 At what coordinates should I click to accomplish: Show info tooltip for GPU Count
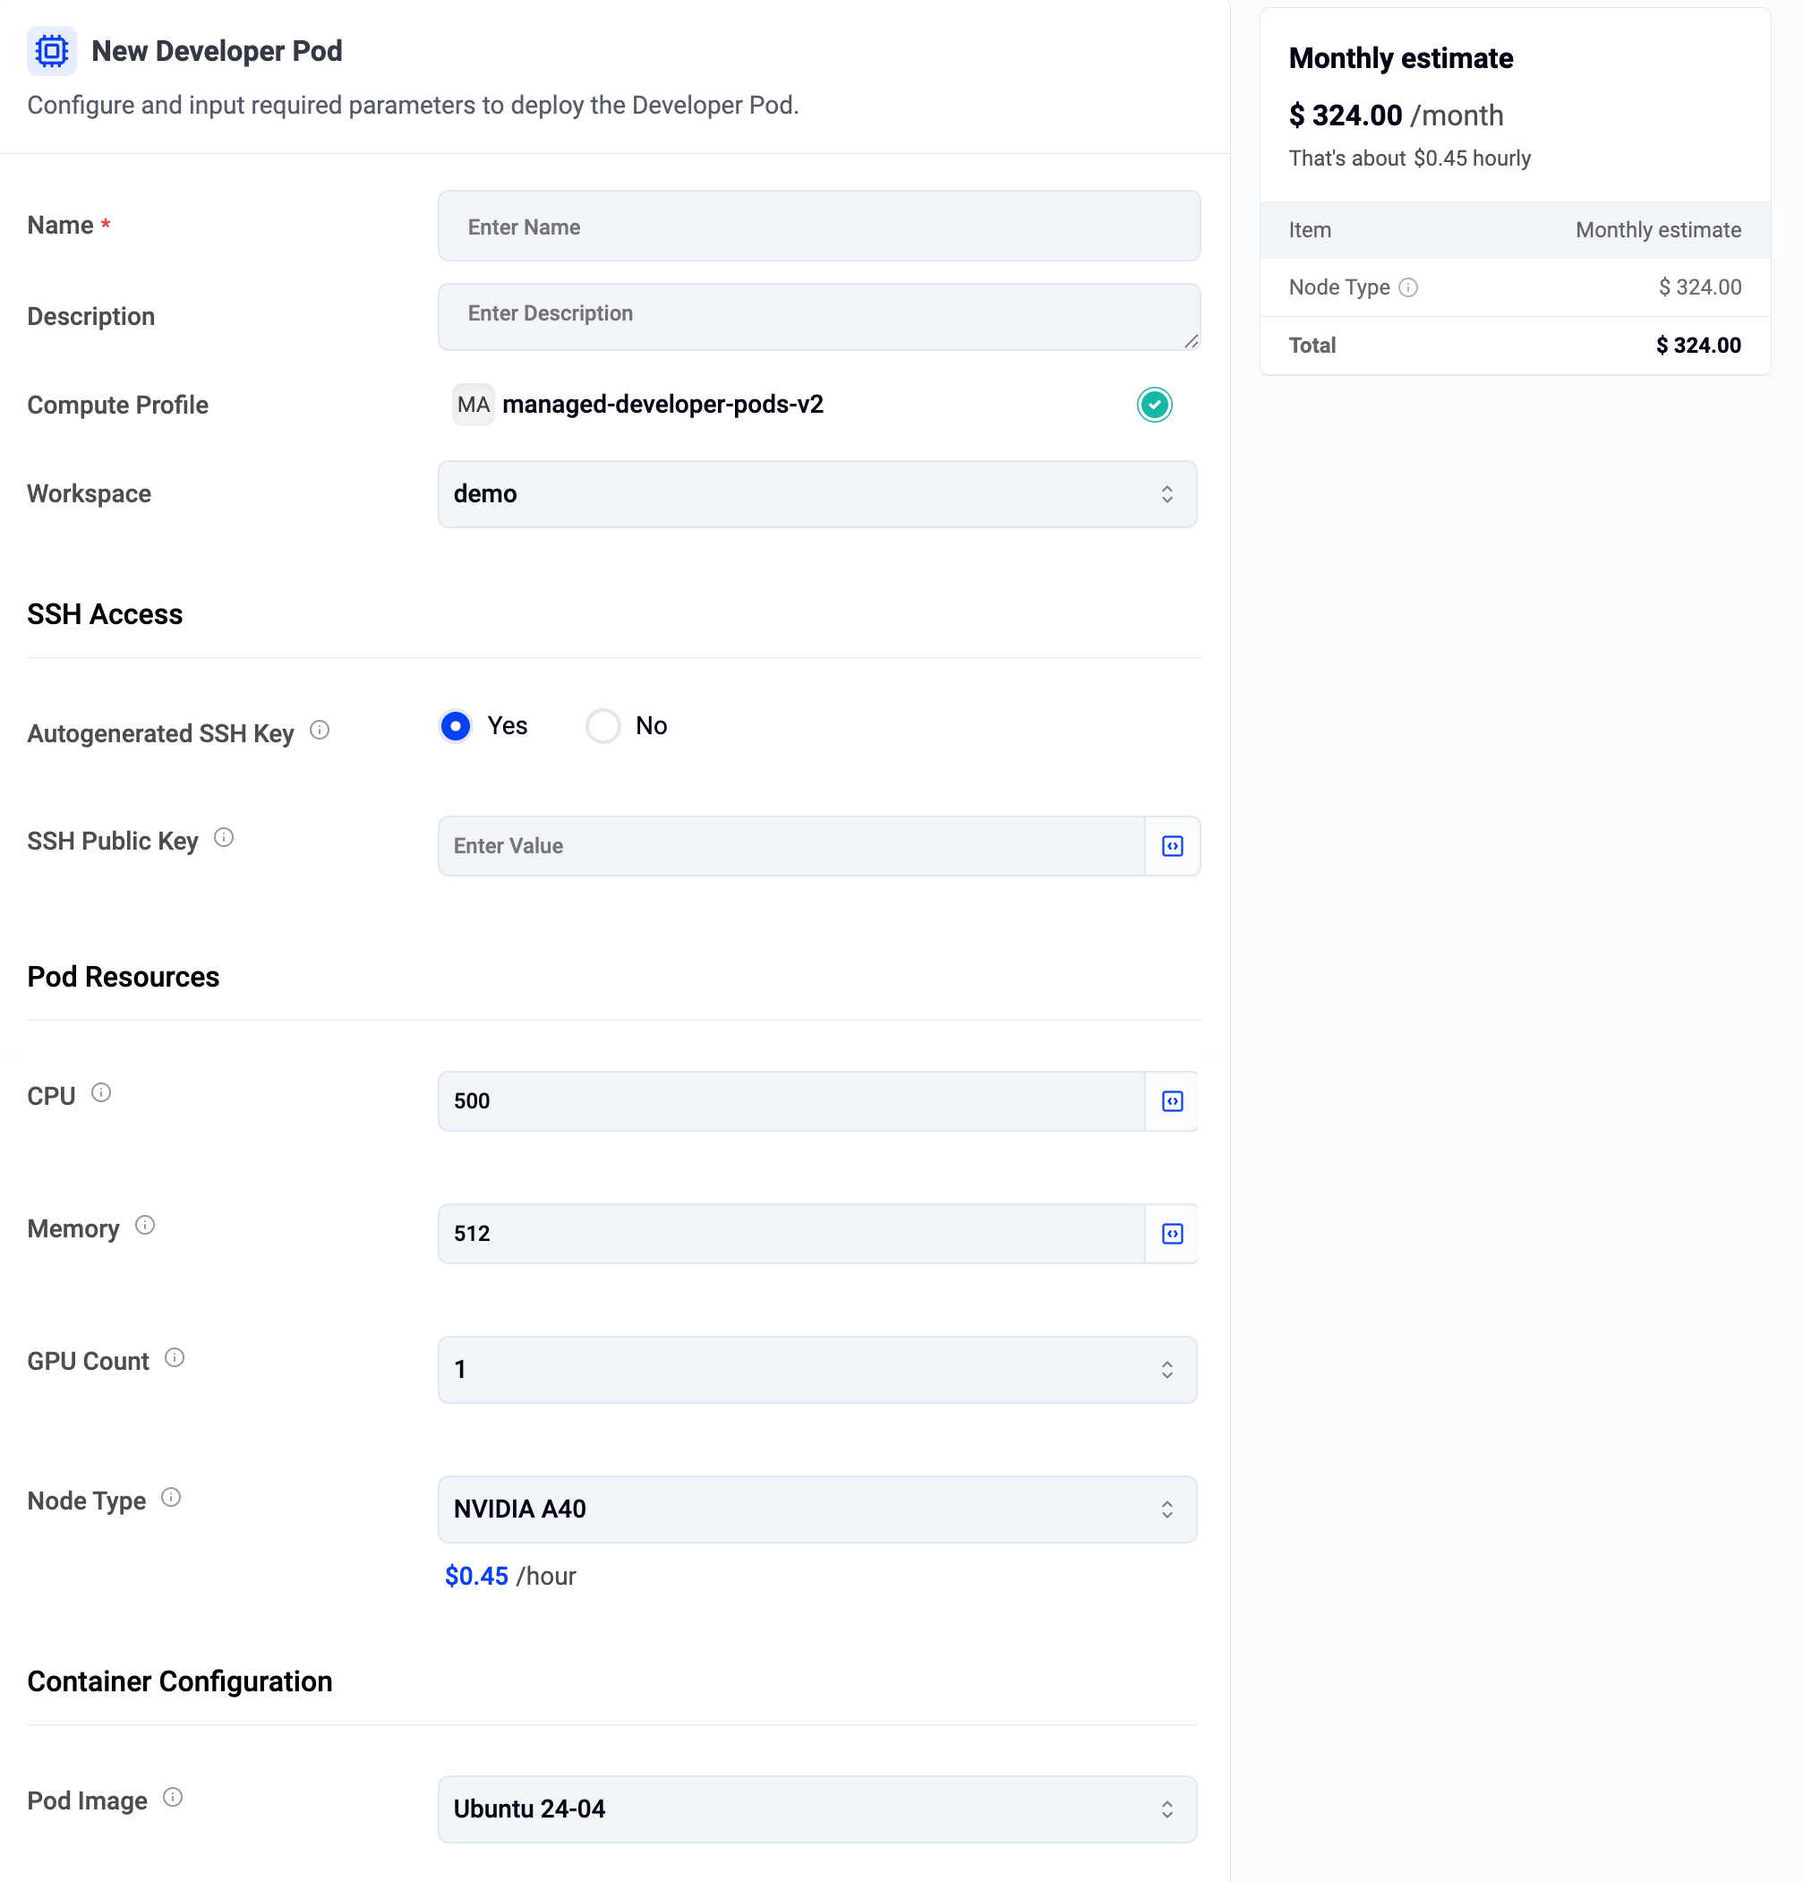175,1357
